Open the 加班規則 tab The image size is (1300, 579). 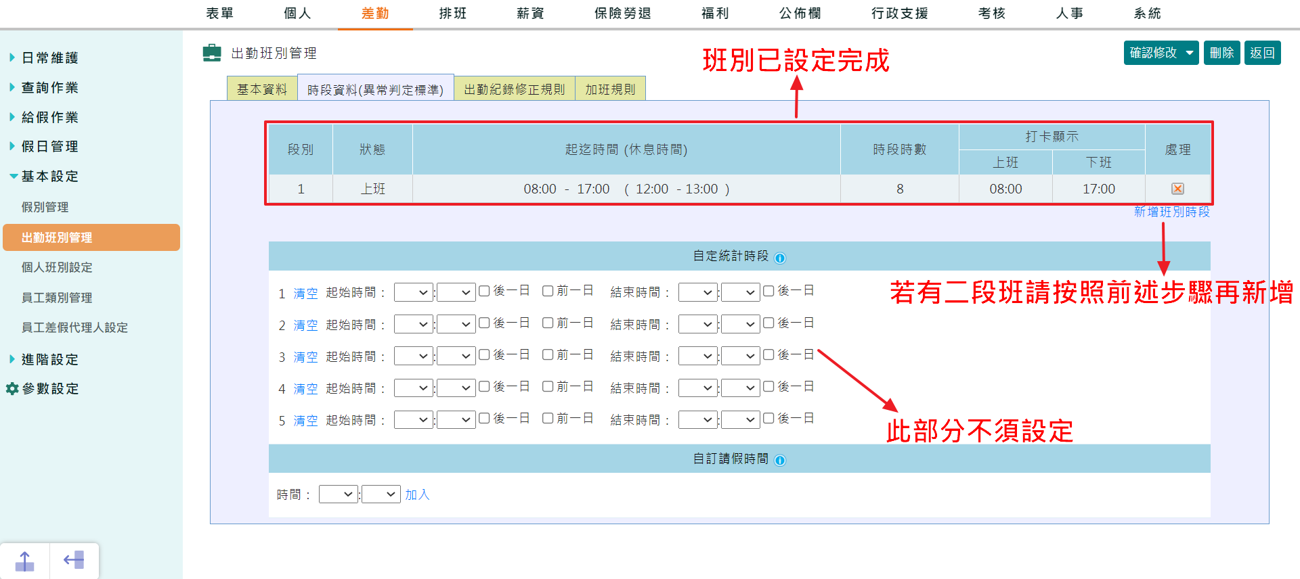tap(610, 89)
